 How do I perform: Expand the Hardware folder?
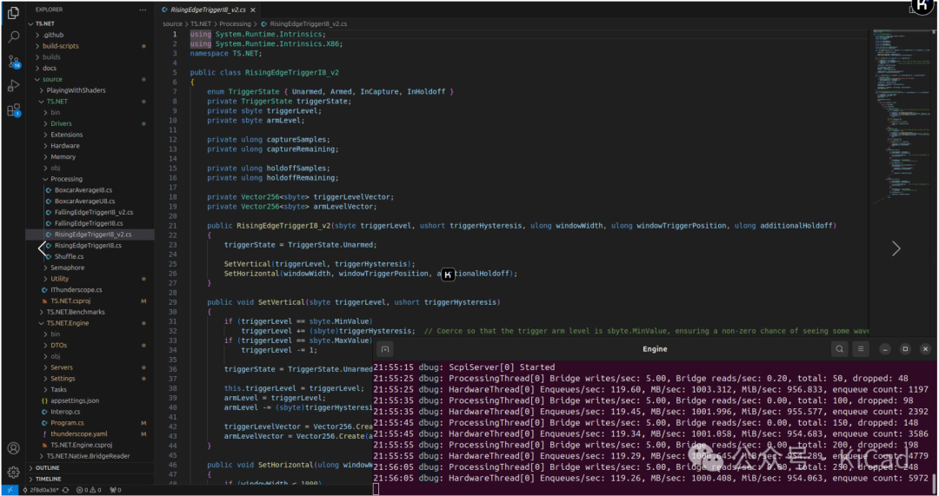[x=90, y=145]
